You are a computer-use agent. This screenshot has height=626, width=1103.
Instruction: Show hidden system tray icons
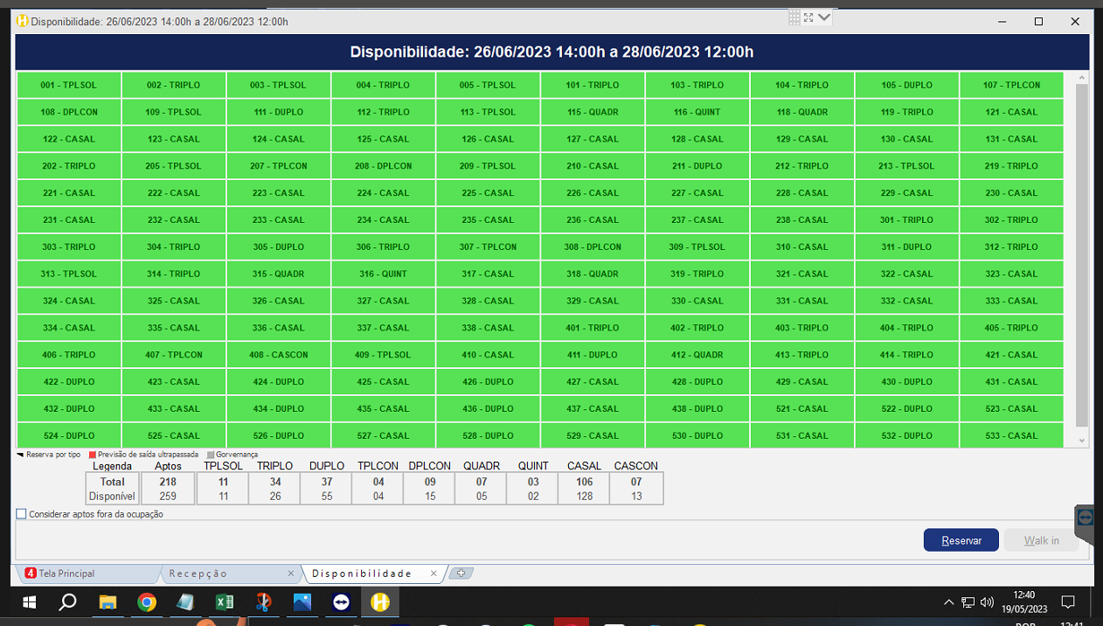pyautogui.click(x=949, y=602)
